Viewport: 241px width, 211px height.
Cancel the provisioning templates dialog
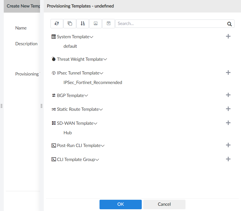pyautogui.click(x=164, y=204)
